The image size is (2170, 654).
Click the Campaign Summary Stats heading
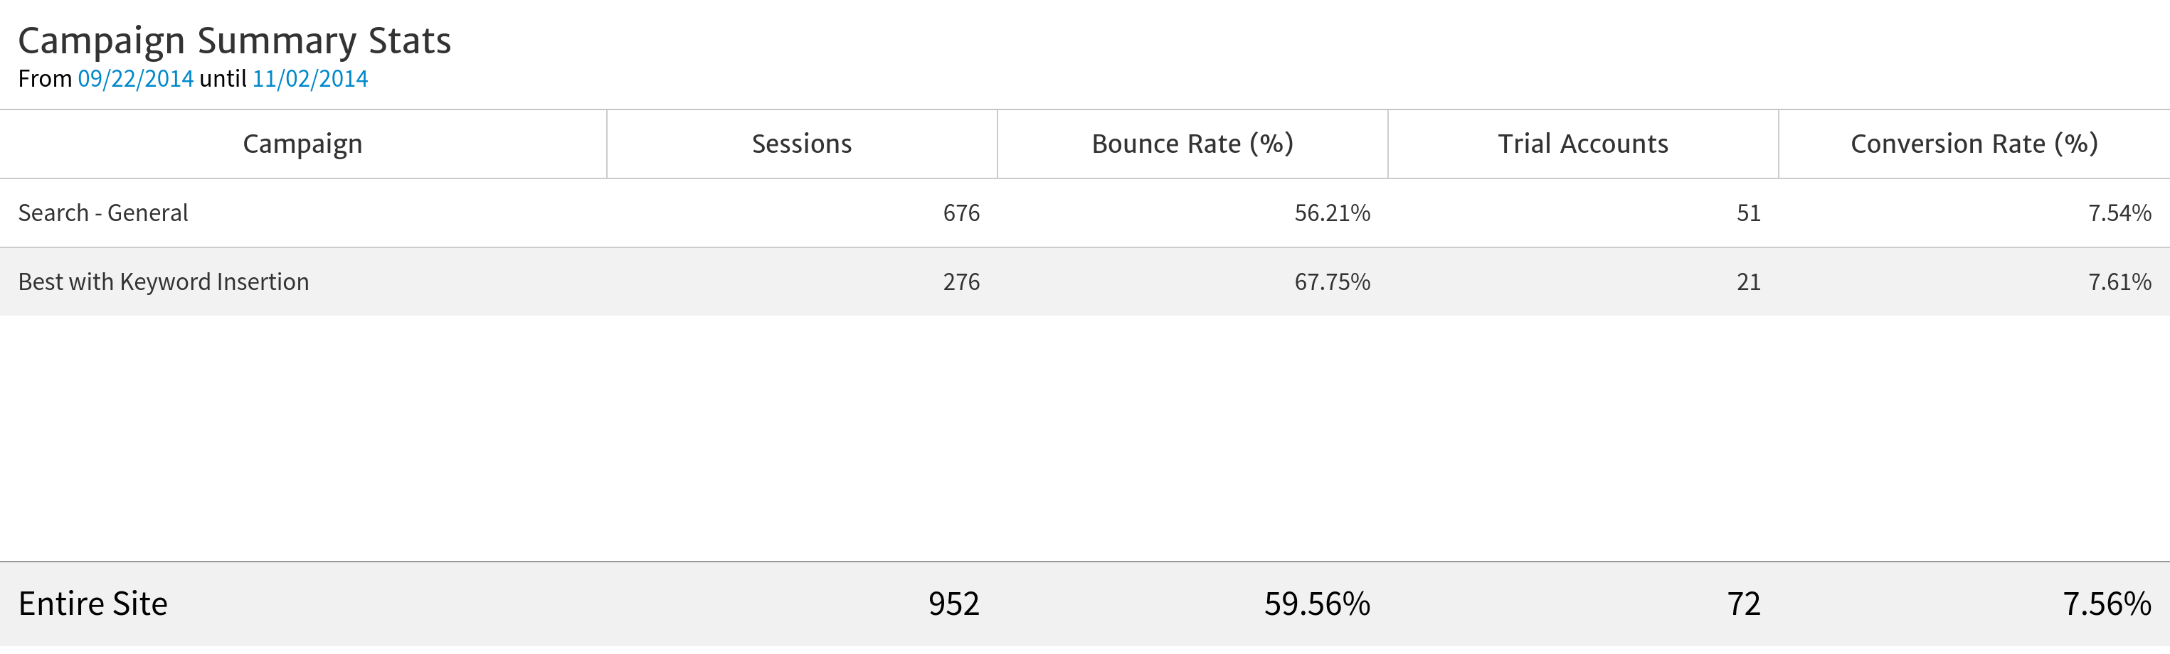click(234, 41)
